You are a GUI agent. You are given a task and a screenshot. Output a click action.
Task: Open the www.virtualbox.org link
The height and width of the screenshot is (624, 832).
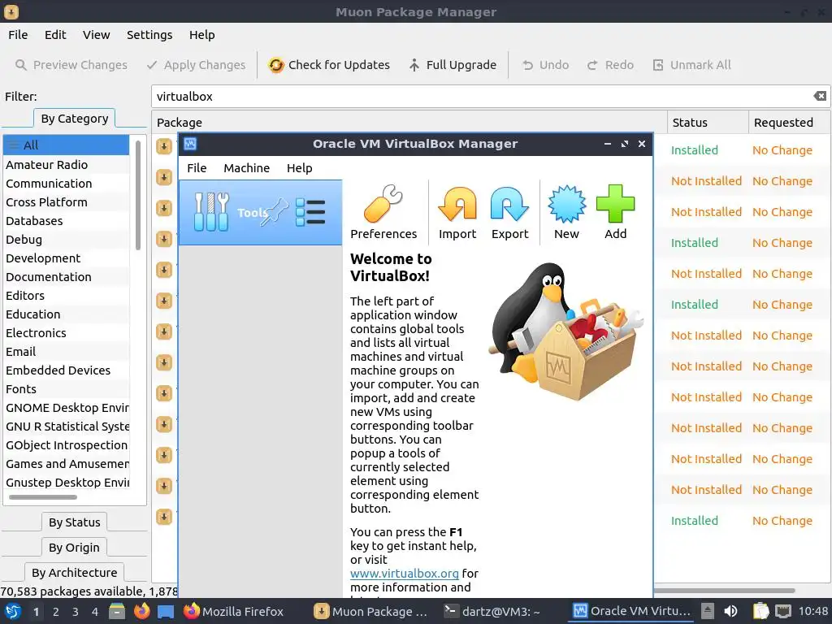point(405,574)
